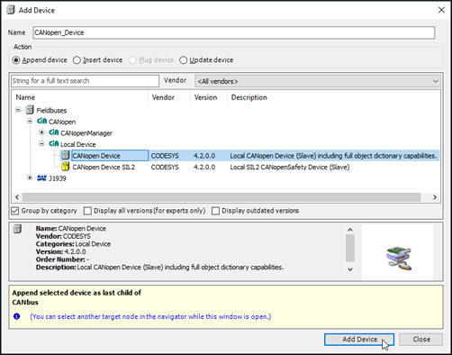The width and height of the screenshot is (452, 355).
Task: Click the details panel scroll down arrow
Action: (350, 269)
